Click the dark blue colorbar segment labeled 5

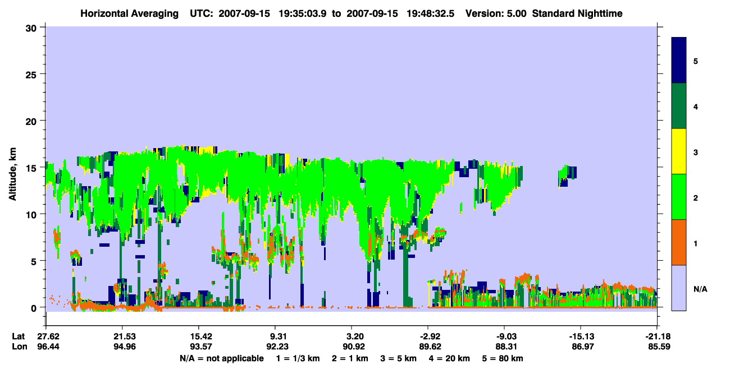tap(679, 61)
